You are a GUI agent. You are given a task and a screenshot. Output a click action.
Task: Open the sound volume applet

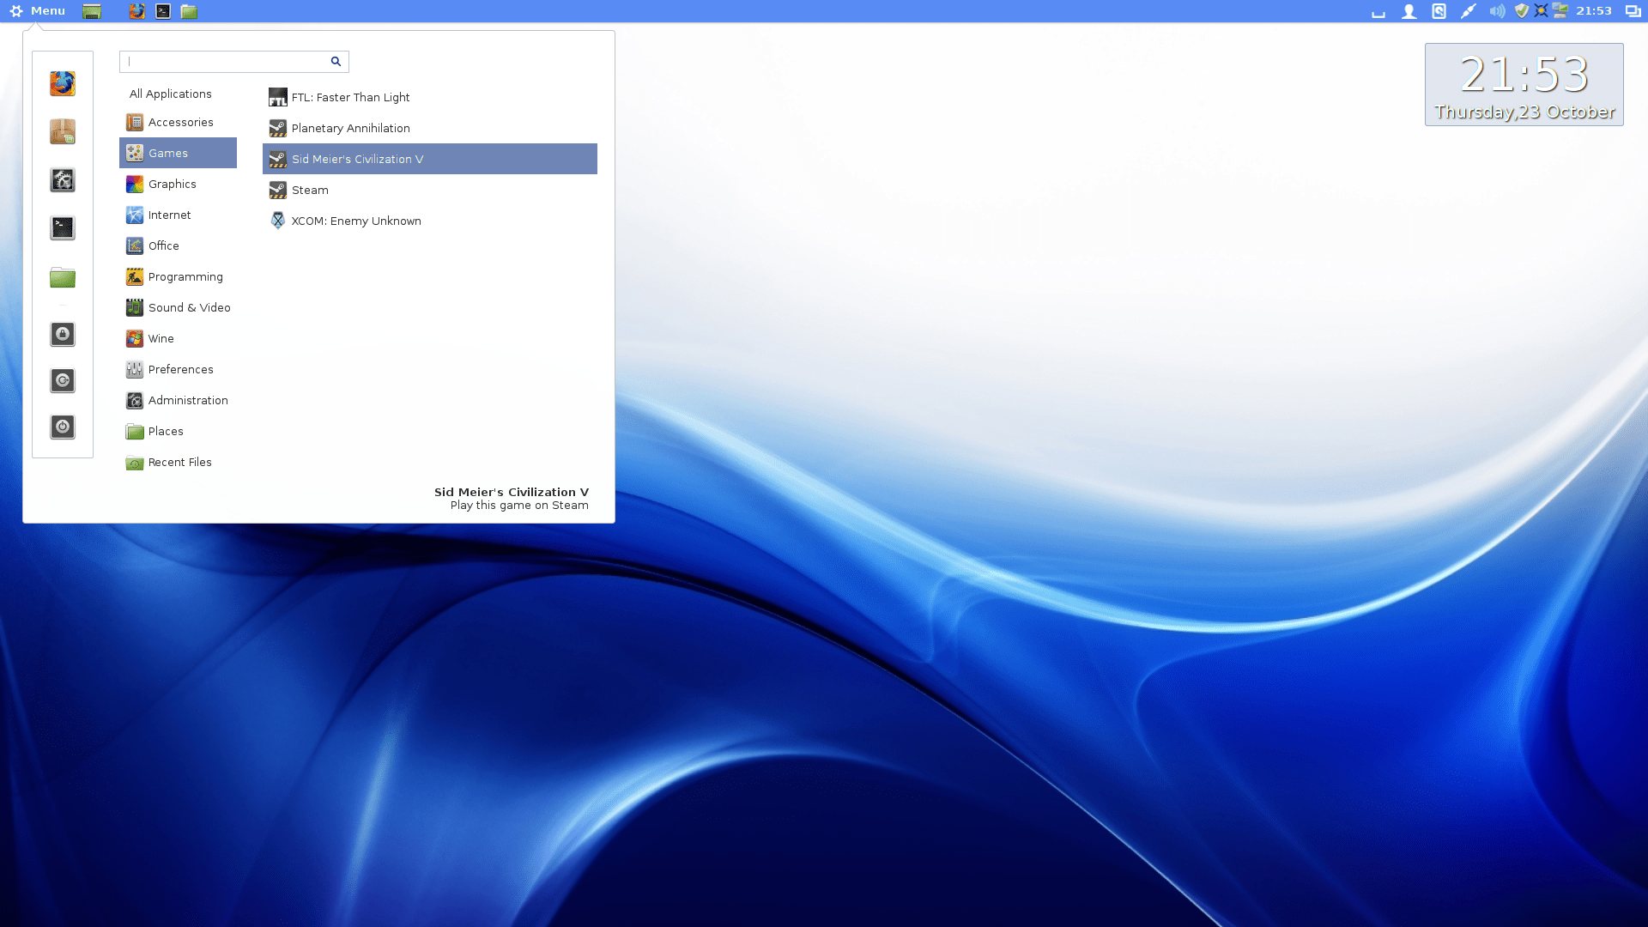coord(1498,11)
